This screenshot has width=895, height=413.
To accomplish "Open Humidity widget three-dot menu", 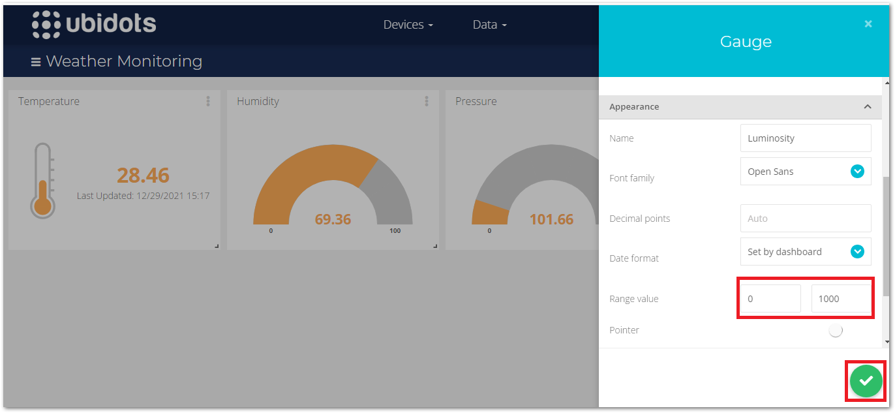I will 427,101.
